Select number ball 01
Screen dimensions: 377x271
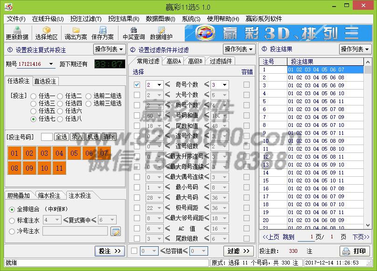tap(14, 153)
